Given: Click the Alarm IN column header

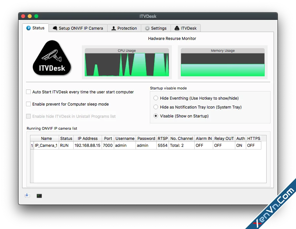Looking at the screenshot, I should (204, 138).
